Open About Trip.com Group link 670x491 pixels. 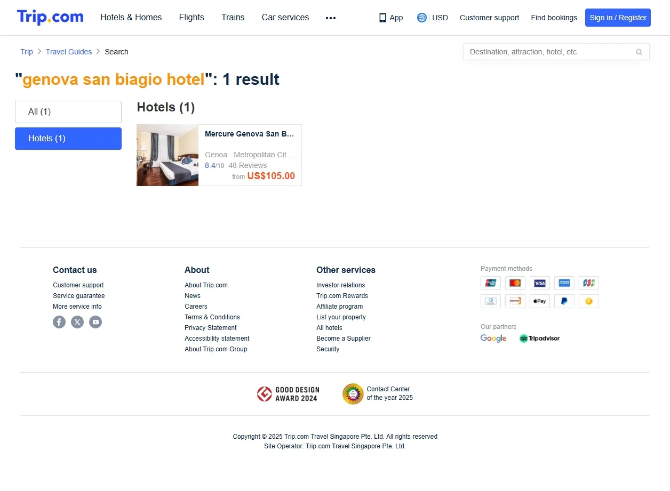[x=216, y=349]
